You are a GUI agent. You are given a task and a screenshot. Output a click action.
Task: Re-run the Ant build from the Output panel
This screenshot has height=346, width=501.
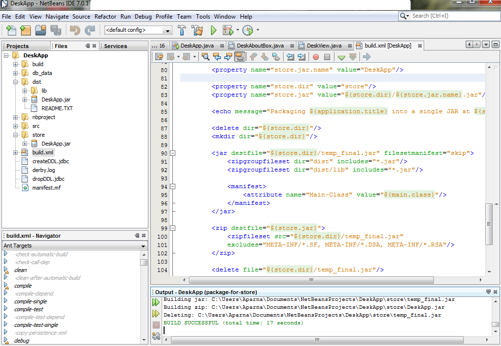(x=156, y=301)
